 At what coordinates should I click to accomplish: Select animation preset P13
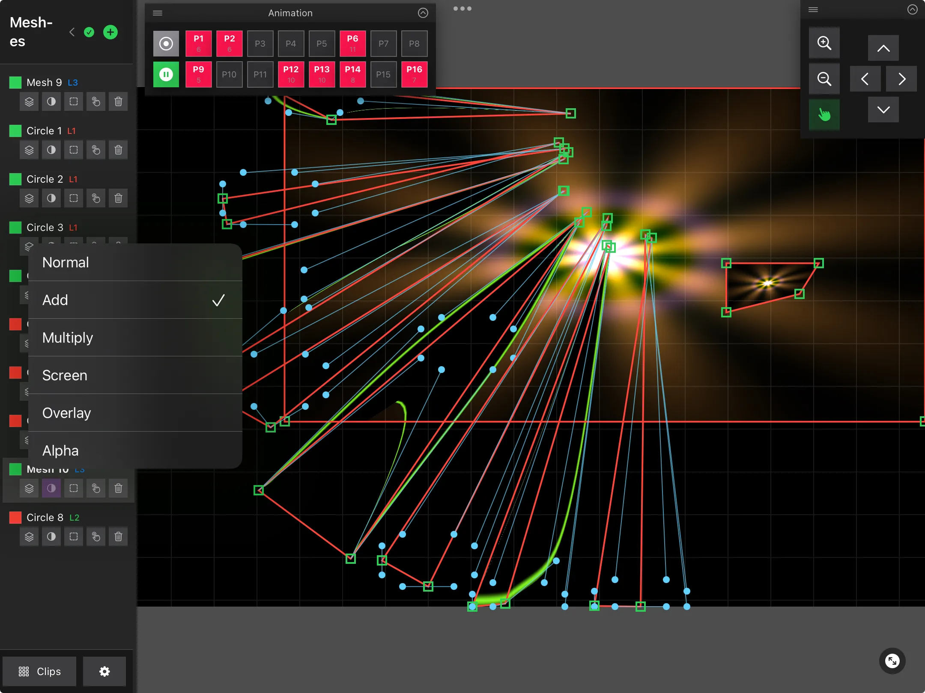(322, 74)
